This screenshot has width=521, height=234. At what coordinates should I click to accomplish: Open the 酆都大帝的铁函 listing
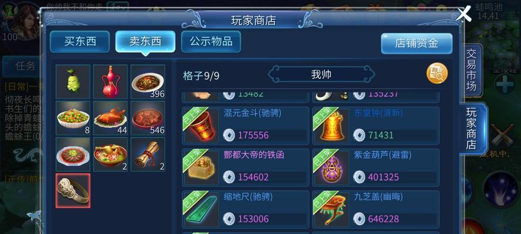click(x=246, y=166)
